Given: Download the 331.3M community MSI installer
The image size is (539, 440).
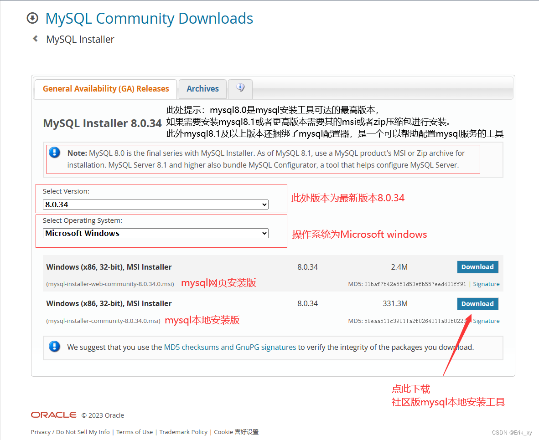Looking at the screenshot, I should (477, 304).
